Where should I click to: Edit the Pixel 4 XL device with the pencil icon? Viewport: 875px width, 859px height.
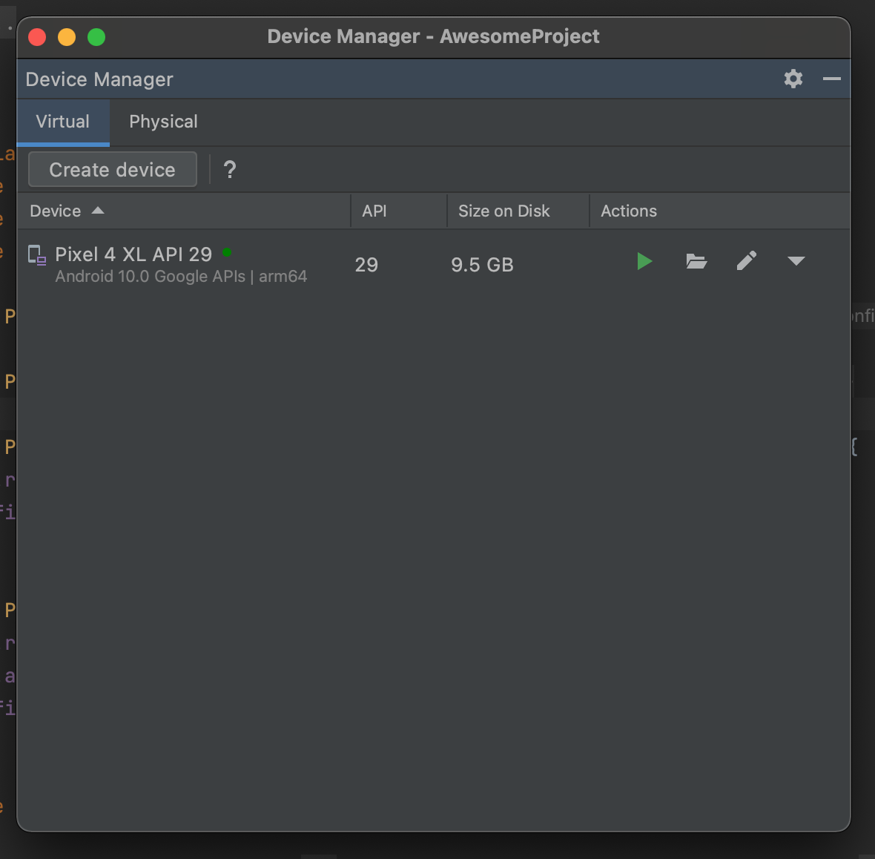[746, 260]
